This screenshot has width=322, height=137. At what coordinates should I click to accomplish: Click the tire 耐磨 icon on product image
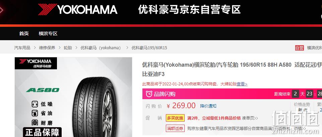point(35,123)
